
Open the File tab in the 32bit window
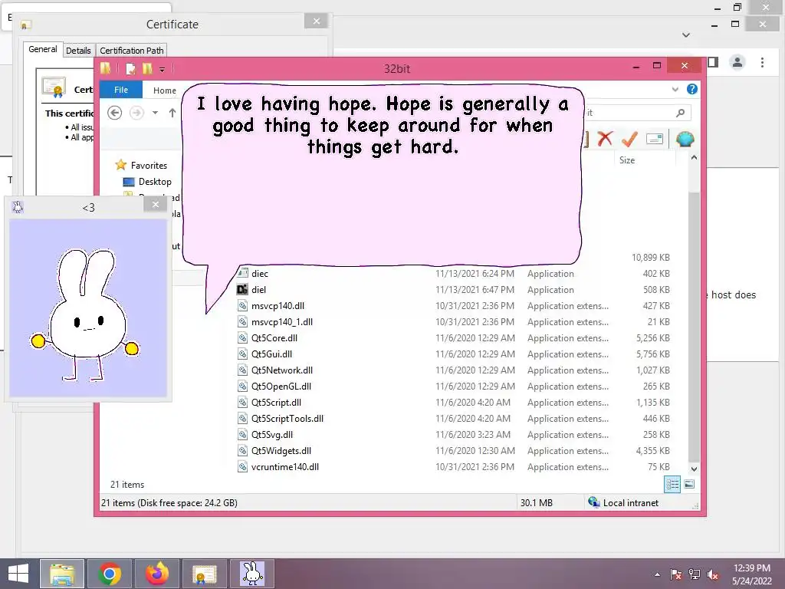[x=121, y=90]
